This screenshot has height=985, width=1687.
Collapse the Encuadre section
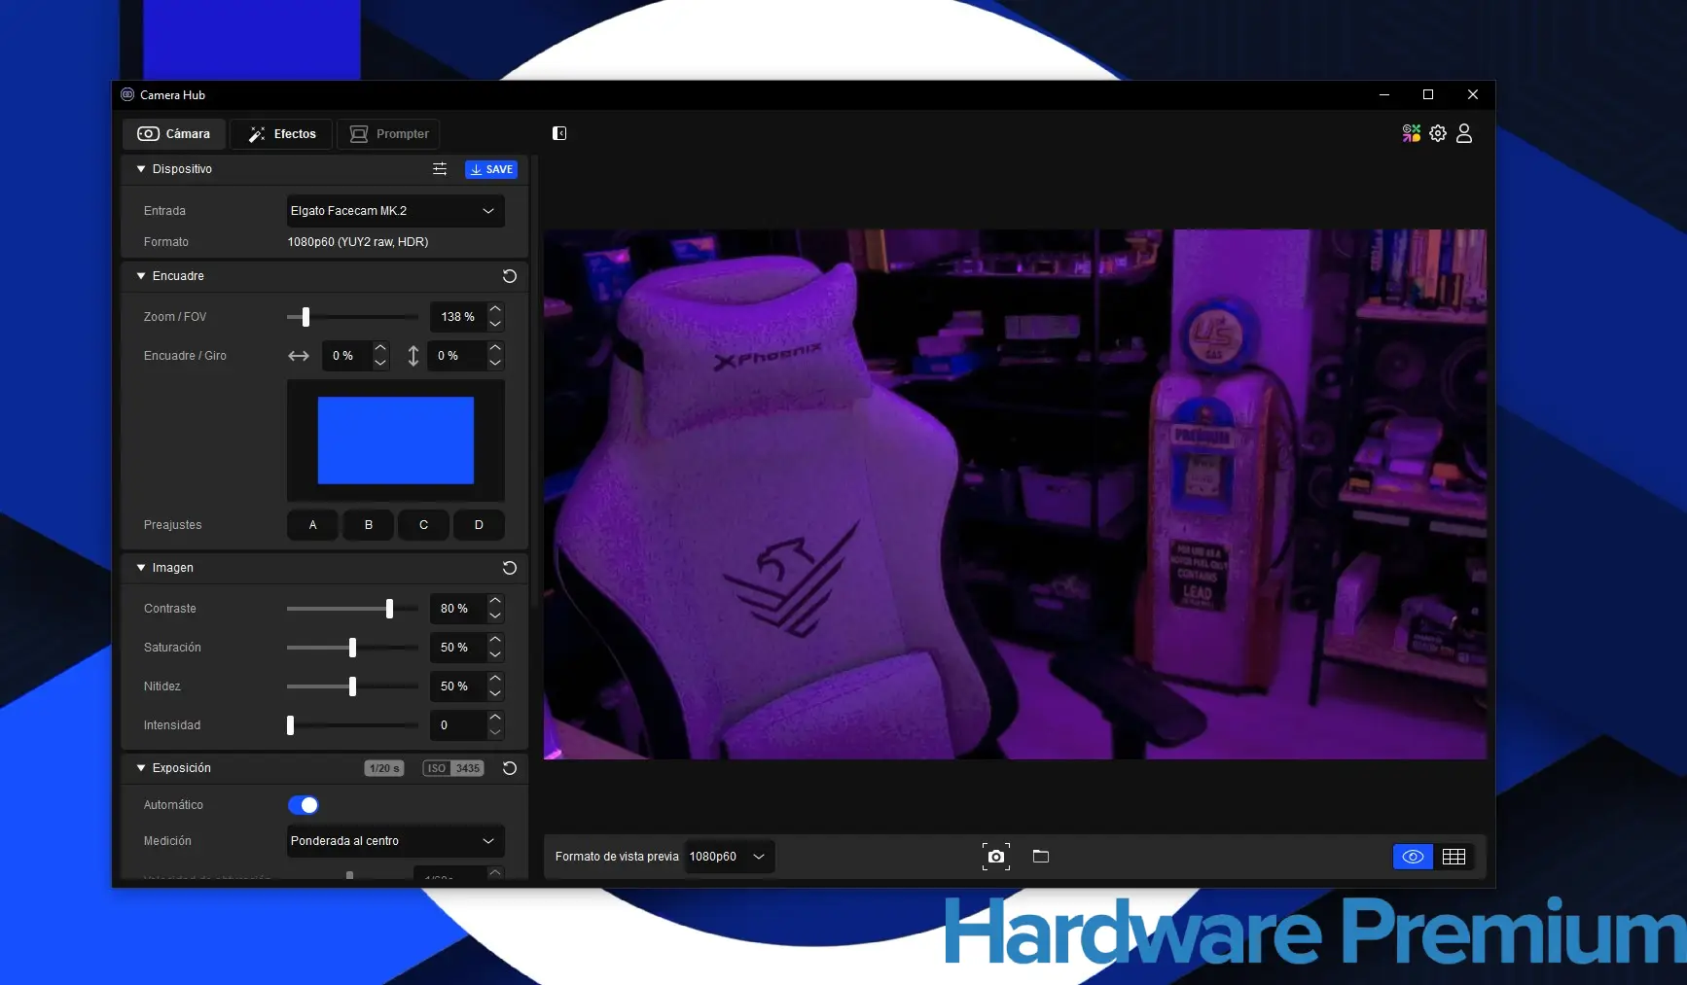pyautogui.click(x=141, y=276)
